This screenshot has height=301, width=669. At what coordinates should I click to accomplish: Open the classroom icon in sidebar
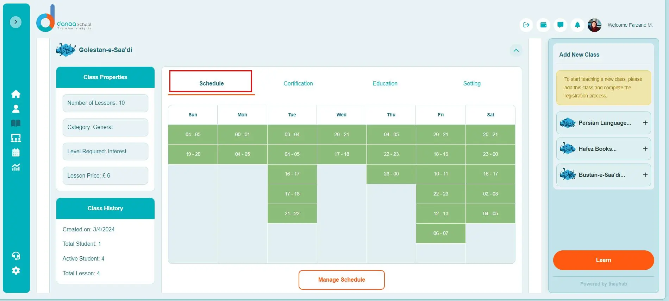click(16, 138)
